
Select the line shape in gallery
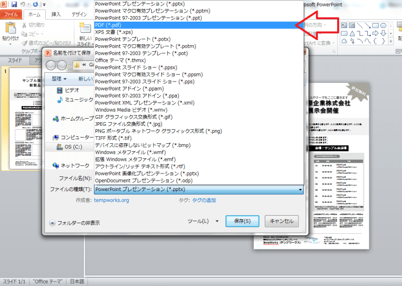360,26
